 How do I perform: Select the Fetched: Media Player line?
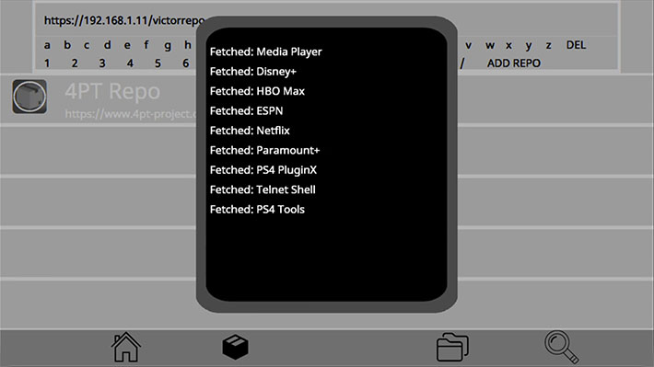click(265, 52)
